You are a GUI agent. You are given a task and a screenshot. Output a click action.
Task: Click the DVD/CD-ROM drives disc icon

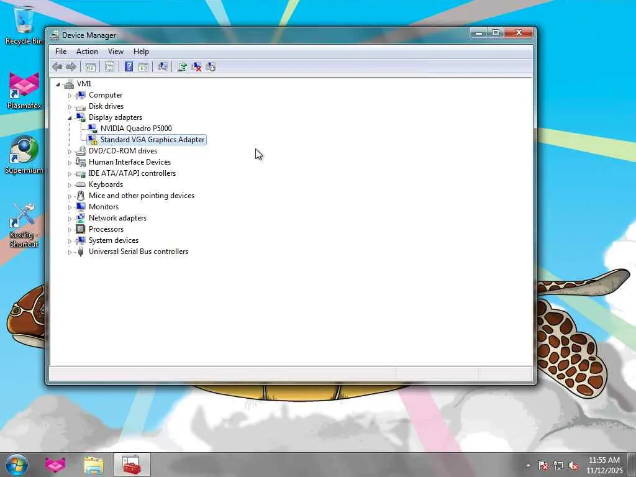click(x=81, y=151)
